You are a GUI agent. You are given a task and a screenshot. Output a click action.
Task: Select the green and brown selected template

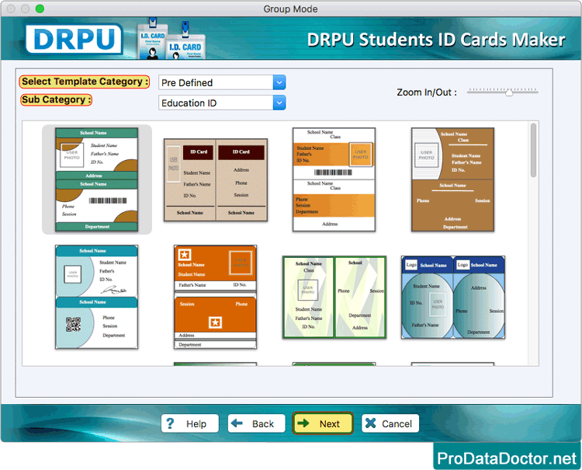click(x=96, y=179)
